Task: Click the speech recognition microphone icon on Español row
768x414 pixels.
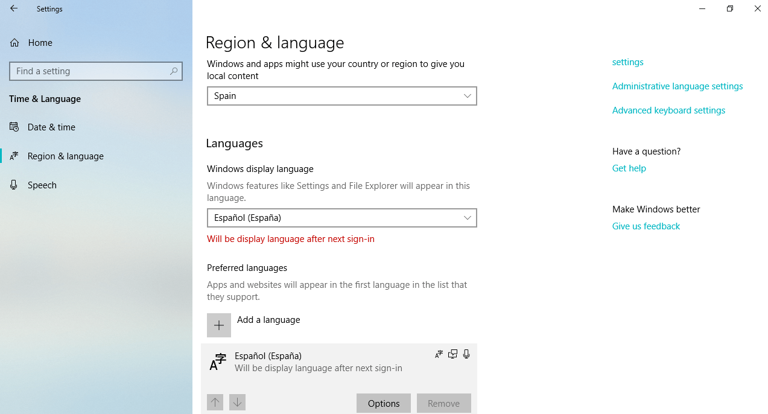Action: 466,354
